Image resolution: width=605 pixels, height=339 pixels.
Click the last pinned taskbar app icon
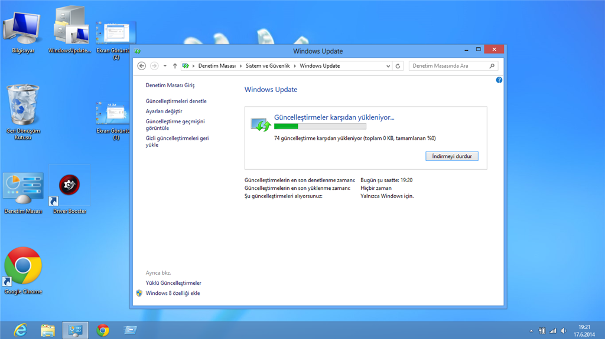pos(130,330)
